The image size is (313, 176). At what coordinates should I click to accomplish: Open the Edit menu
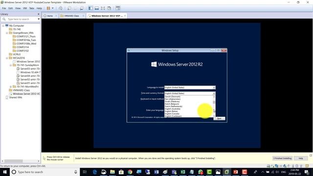tap(11, 8)
